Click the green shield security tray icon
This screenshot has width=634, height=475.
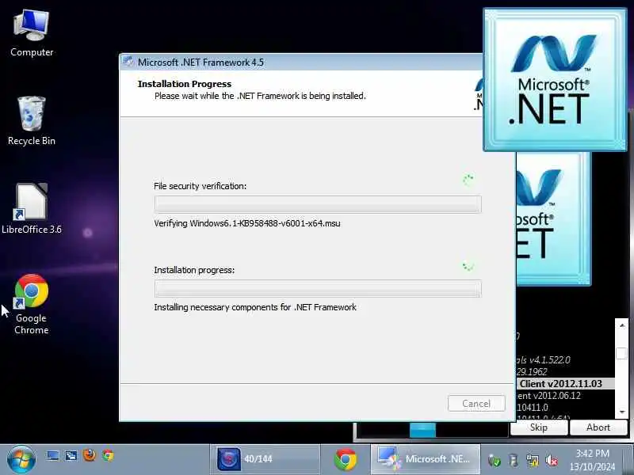point(494,460)
